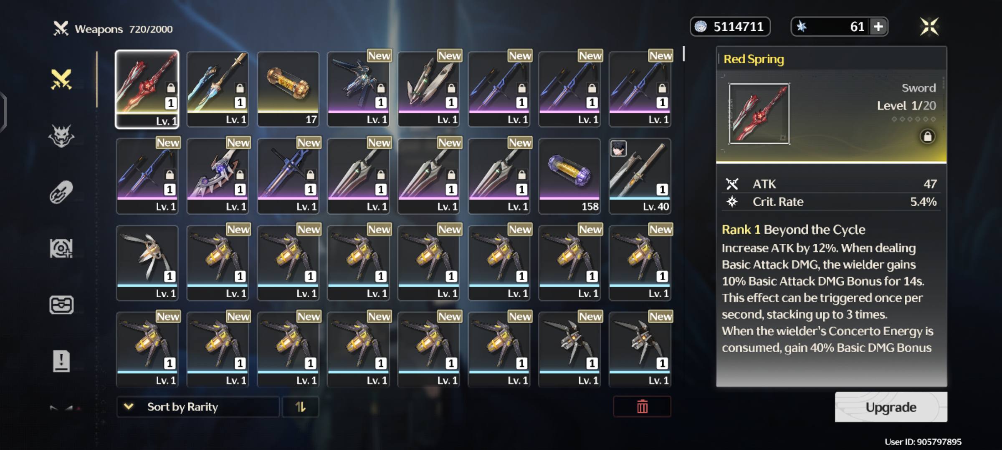Toggle ascending/descending sort order arrows
Viewport: 1002px width, 450px height.
tap(301, 407)
